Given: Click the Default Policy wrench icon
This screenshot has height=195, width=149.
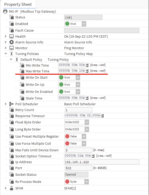Looking at the screenshot, I should tap(17, 59).
